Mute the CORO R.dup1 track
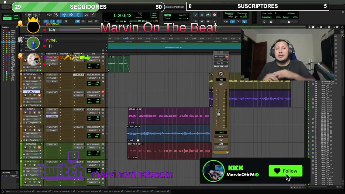The image size is (345, 194). coord(39,78)
